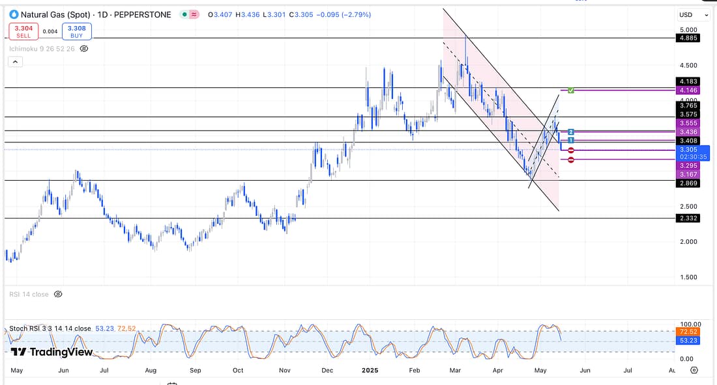Screen dimensions: 717x385
Task: Open the Stoch RSI indicator legend
Action: [x=50, y=328]
